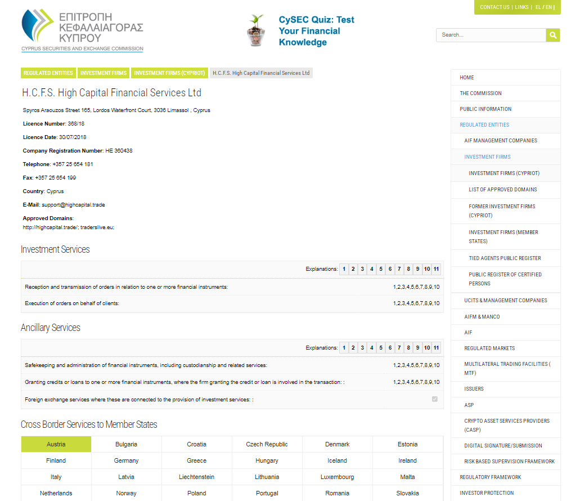Open LIST OF APPROVED DOMAINS
Image resolution: width=571 pixels, height=501 pixels.
tap(505, 190)
